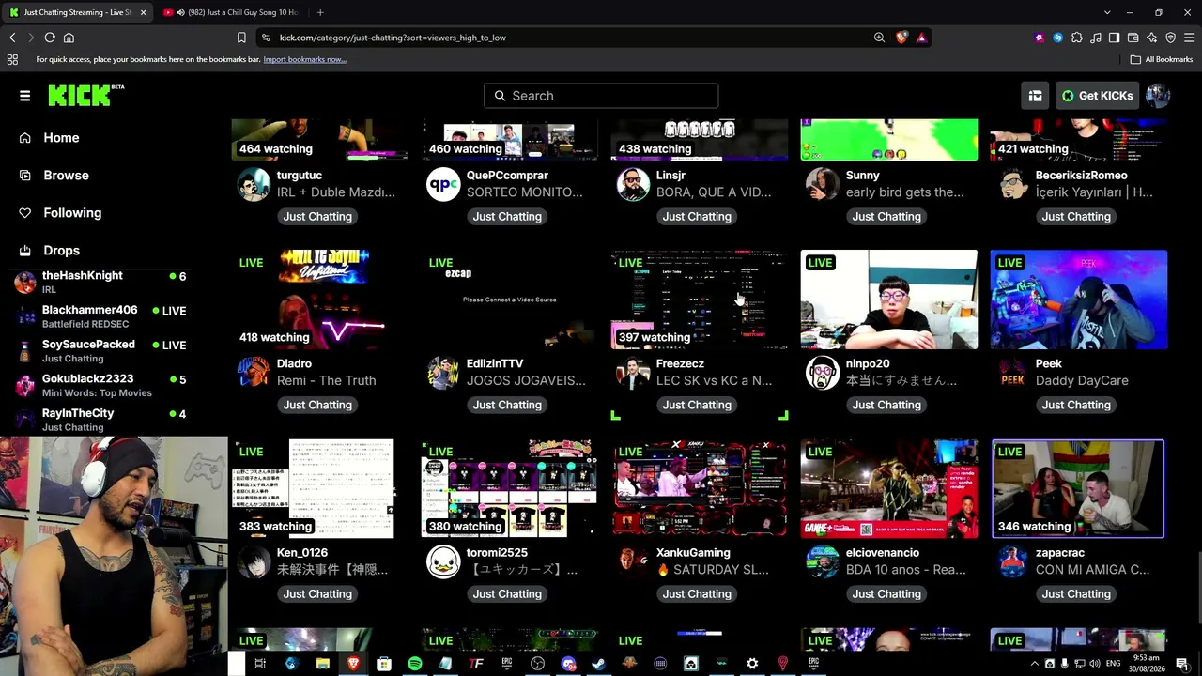Open zapacrac's stream thumbnail

point(1078,489)
